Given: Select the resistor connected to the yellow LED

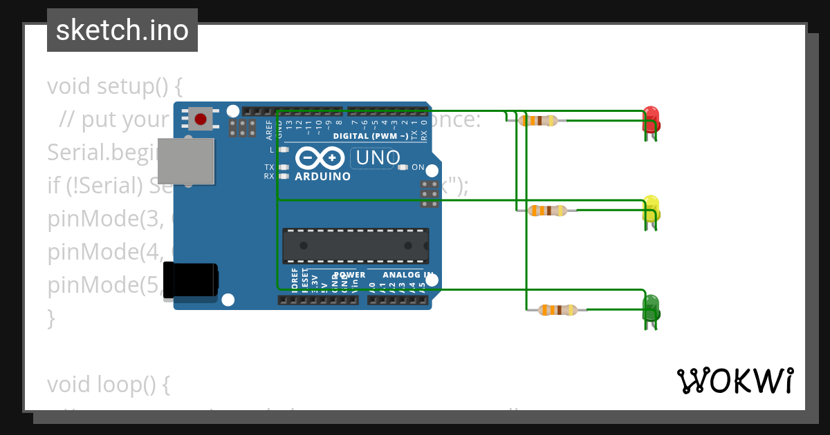Looking at the screenshot, I should click(546, 209).
